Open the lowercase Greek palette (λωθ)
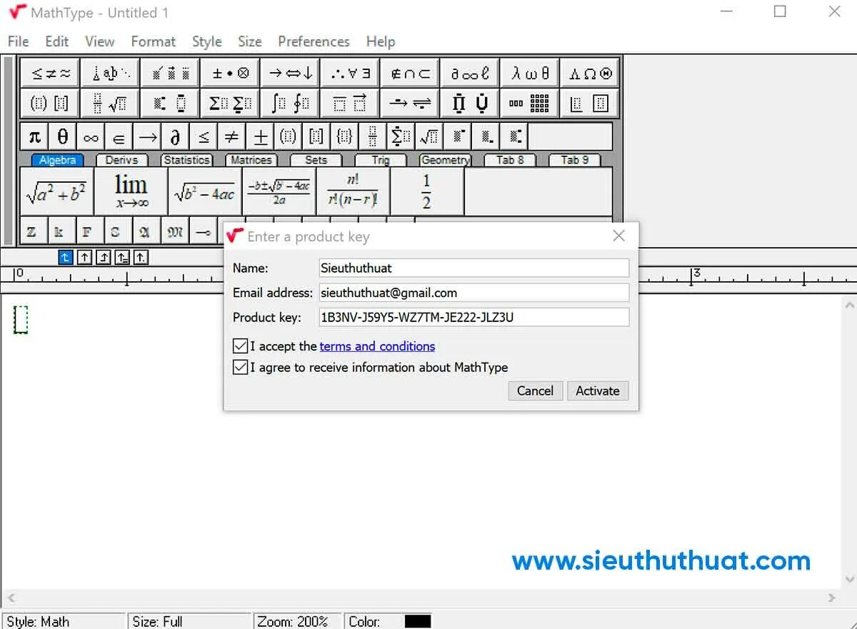 click(530, 73)
